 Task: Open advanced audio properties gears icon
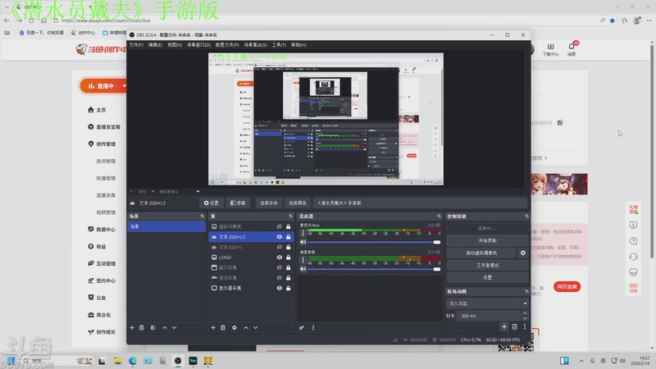302,327
